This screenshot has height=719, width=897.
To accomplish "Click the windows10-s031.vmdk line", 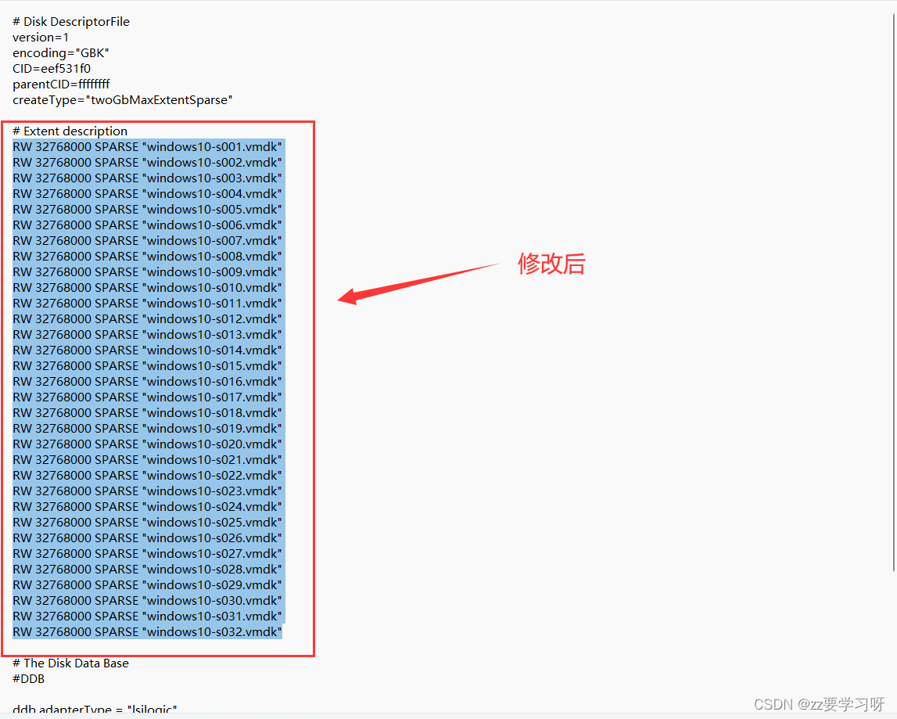I will (x=148, y=616).
